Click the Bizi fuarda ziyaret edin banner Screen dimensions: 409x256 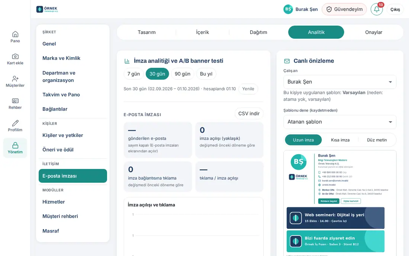[335, 241]
